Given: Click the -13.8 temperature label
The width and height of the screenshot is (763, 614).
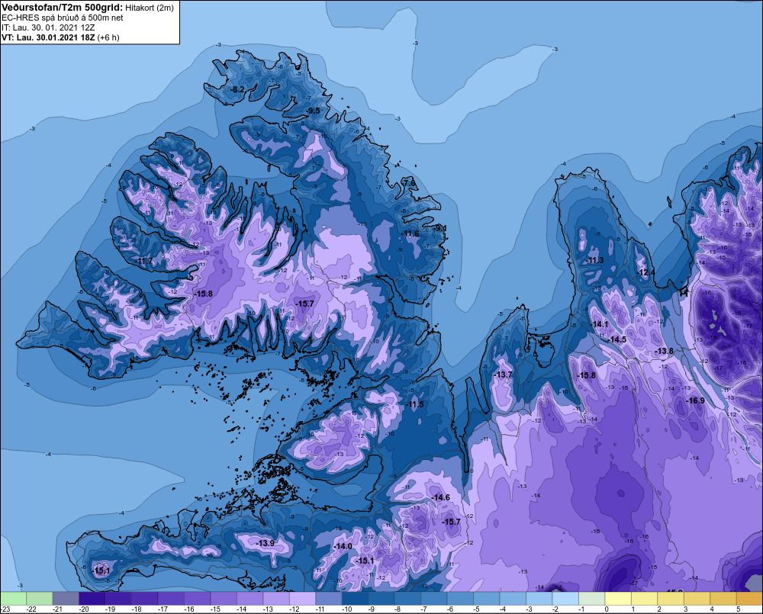Looking at the screenshot, I should click(x=665, y=352).
